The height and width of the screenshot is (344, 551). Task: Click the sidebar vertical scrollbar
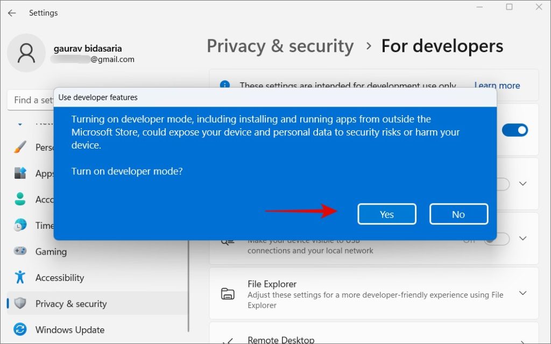(x=189, y=286)
